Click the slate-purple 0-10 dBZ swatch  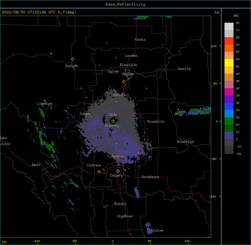229,136
